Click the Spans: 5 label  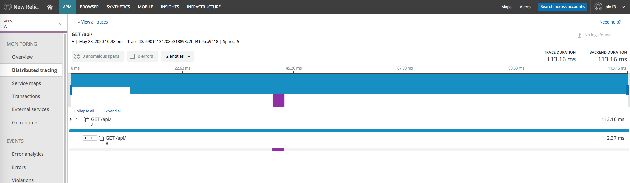click(x=231, y=42)
